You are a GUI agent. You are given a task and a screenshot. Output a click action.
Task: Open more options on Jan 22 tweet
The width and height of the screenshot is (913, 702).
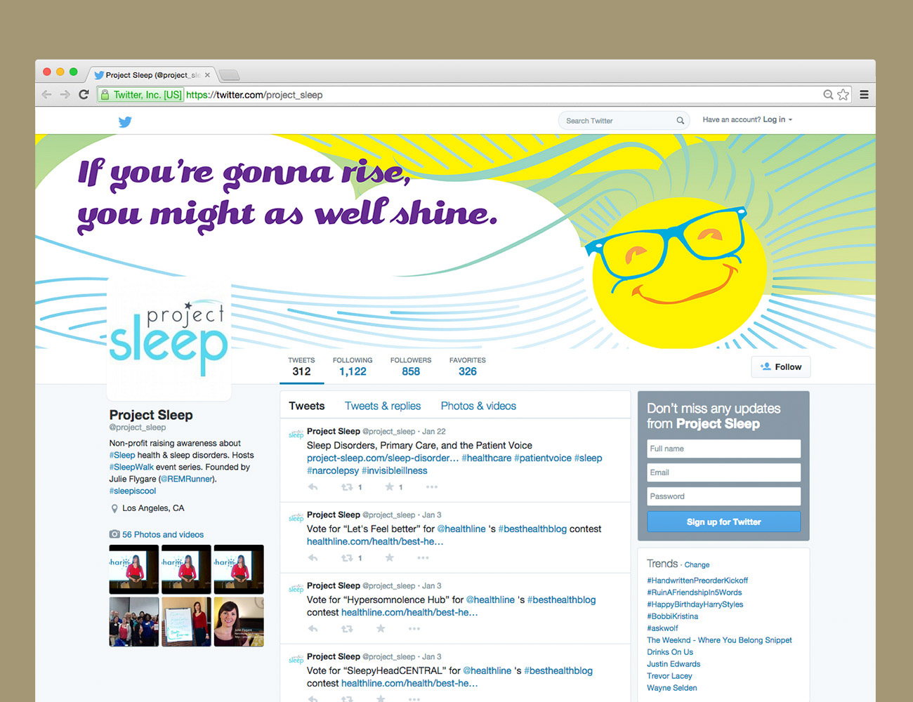click(431, 487)
